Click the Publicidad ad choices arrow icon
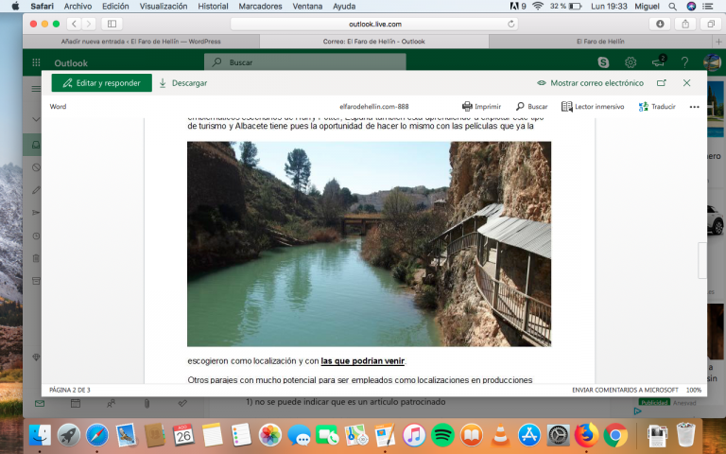726x454 pixels. pos(638,410)
